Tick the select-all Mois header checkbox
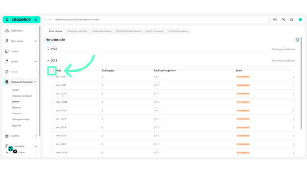307x173 pixels. click(52, 71)
